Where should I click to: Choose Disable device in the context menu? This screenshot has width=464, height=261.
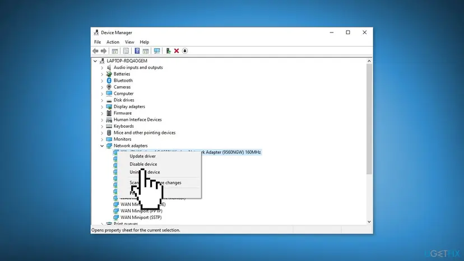(160, 164)
